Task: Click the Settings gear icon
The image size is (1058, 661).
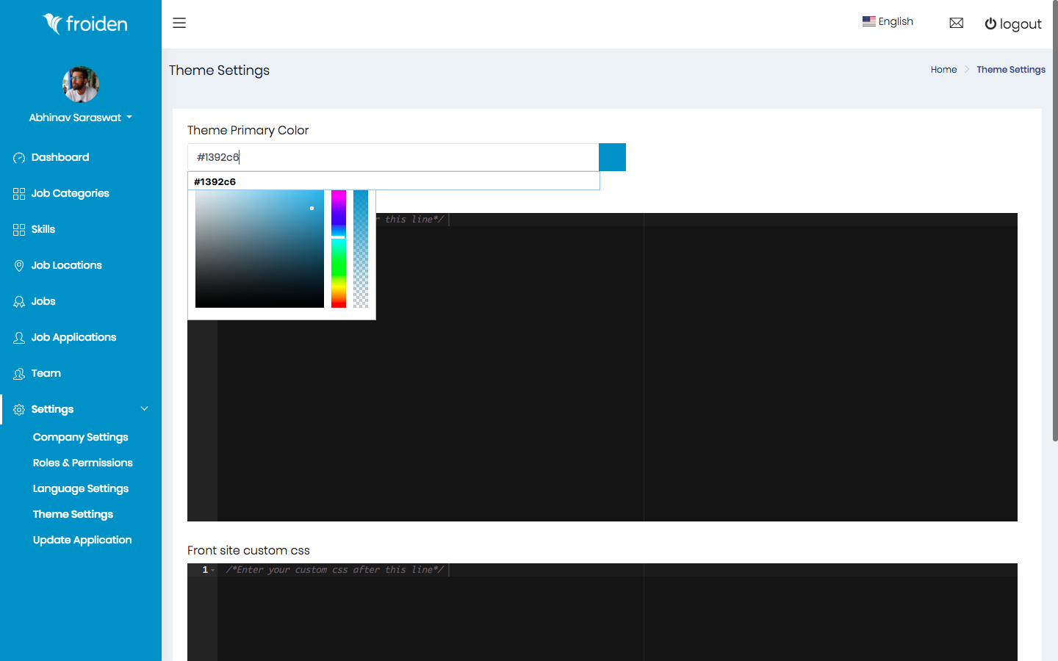Action: click(x=19, y=410)
